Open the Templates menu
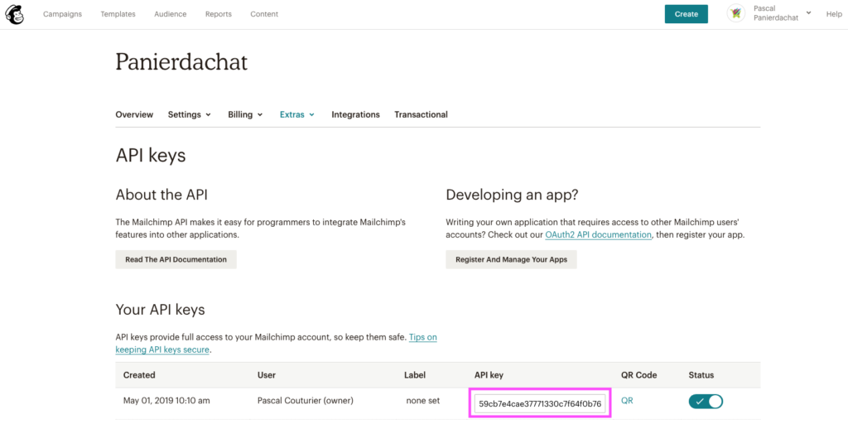This screenshot has height=429, width=848. 118,14
